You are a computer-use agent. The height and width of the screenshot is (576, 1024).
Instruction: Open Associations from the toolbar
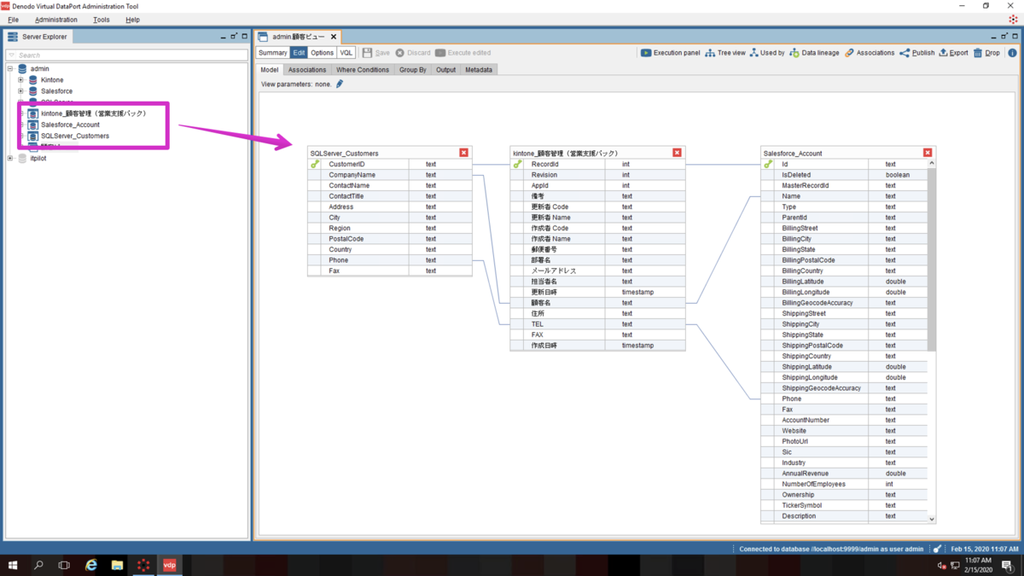pos(869,53)
